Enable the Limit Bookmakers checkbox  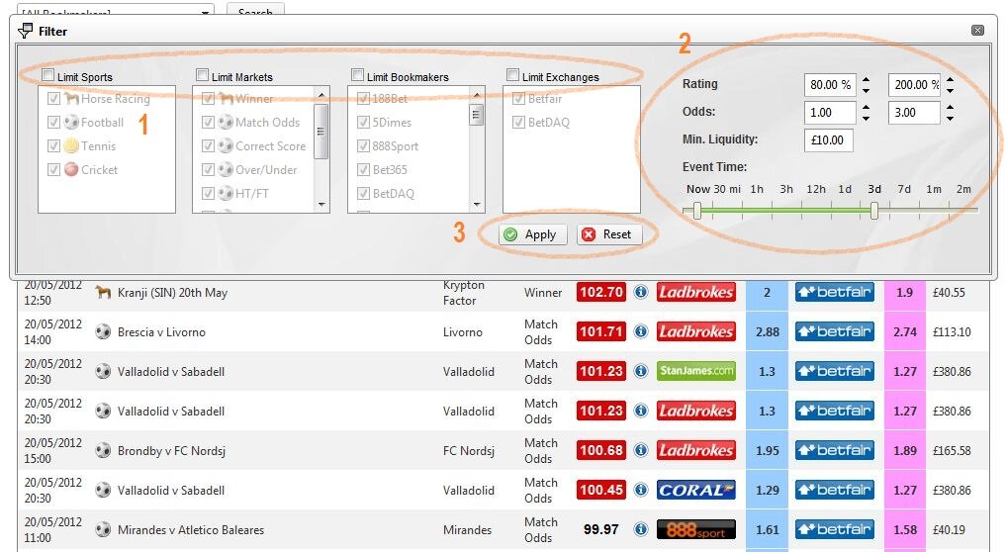click(x=357, y=75)
